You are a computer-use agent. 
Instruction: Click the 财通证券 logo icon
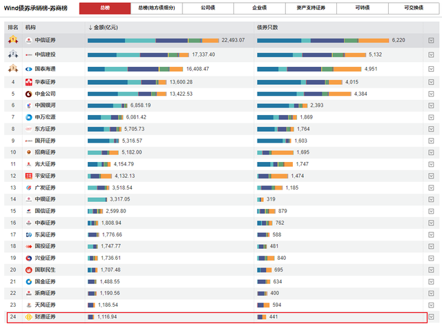tap(28, 316)
